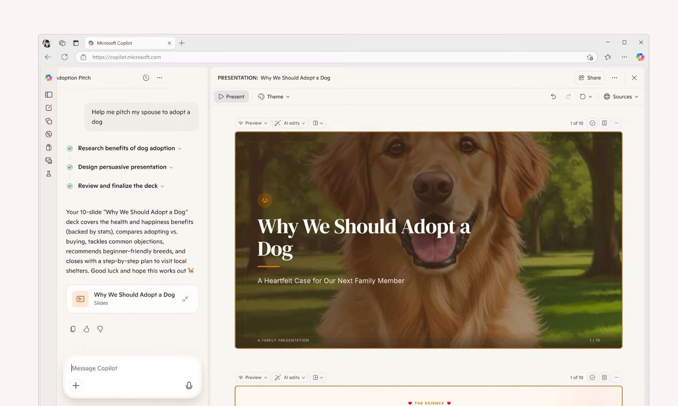
Task: Expand the Sources dropdown
Action: pos(621,97)
